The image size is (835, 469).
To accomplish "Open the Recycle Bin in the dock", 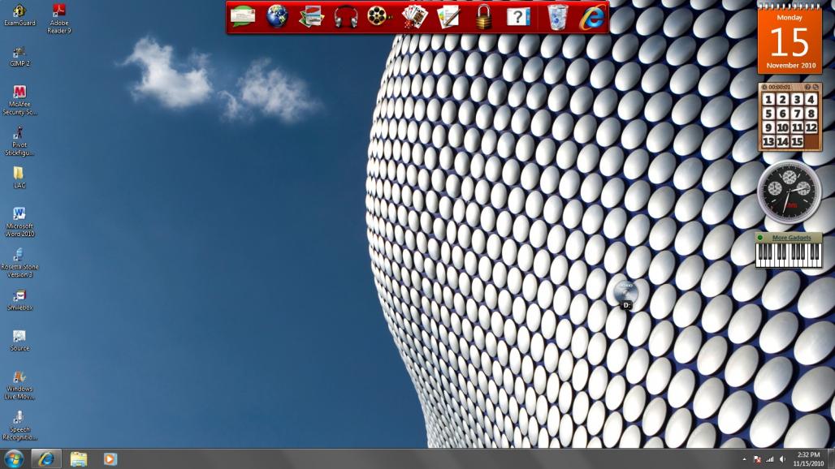I will click(557, 16).
